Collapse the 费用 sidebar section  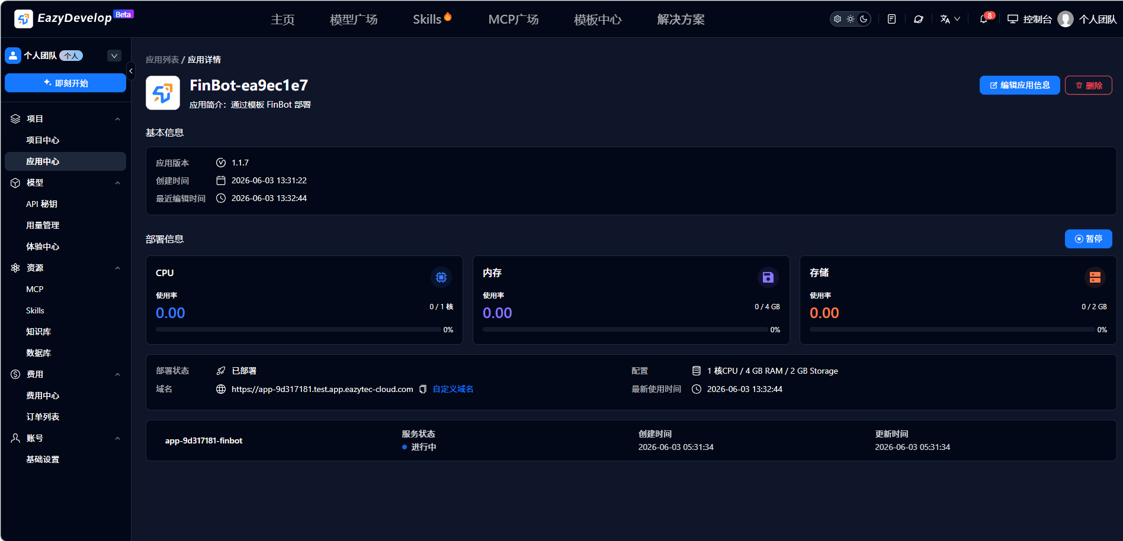117,374
